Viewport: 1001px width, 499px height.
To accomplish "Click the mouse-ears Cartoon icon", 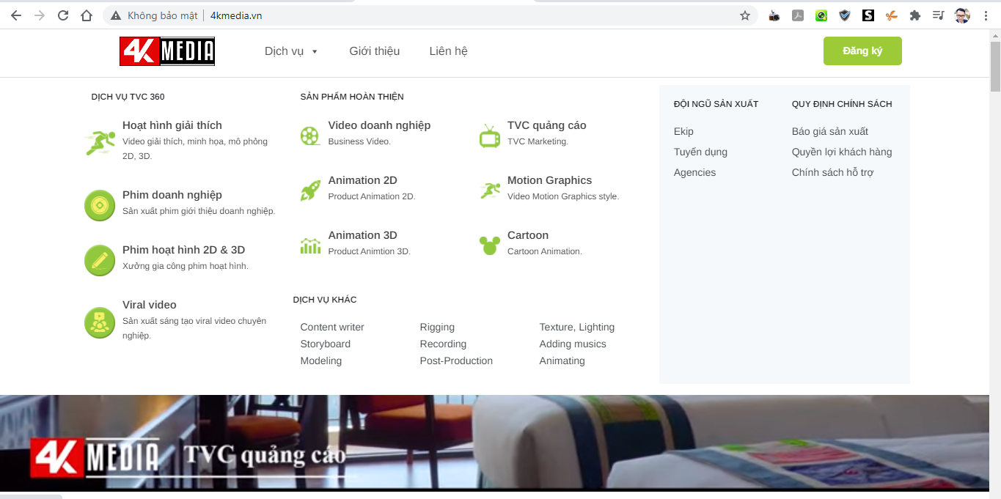I will [489, 245].
